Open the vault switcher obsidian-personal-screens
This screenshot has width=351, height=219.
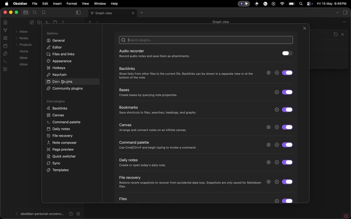pyautogui.click(x=39, y=214)
